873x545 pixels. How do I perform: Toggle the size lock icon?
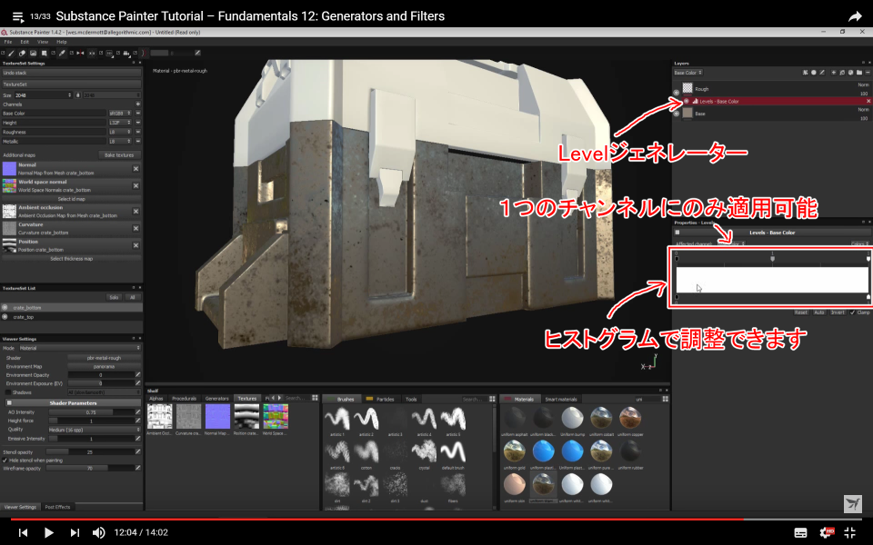tap(77, 95)
